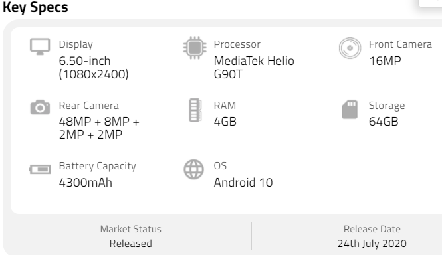Click the MediaTek Helio G90T text

click(x=254, y=68)
